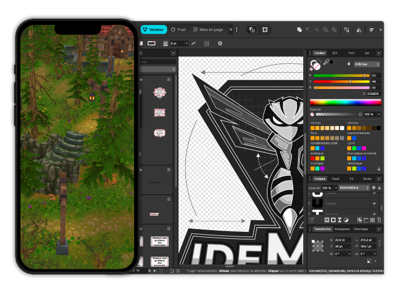Screen dimensions: 402x285
Task: Open the Intermédiaire blend mode dropdown
Action: (x=354, y=188)
